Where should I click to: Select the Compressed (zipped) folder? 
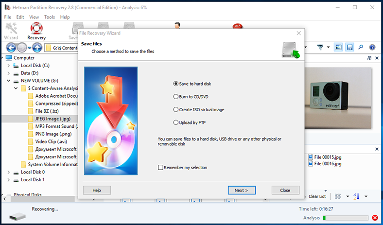point(53,104)
